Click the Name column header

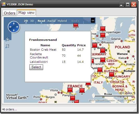pyautogui.click(x=45, y=45)
